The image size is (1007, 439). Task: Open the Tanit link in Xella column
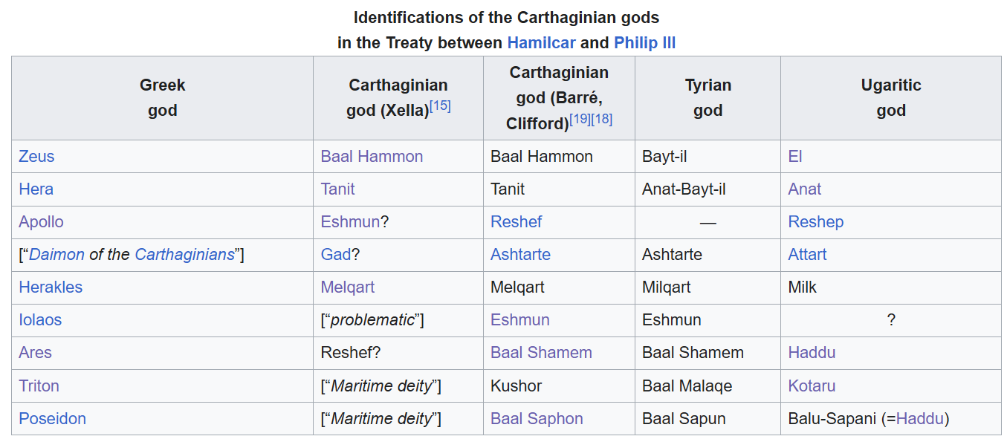pyautogui.click(x=337, y=189)
